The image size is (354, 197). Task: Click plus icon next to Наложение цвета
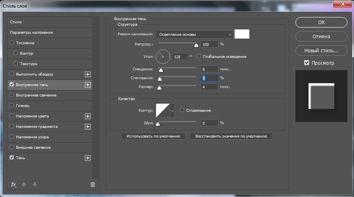(x=88, y=116)
